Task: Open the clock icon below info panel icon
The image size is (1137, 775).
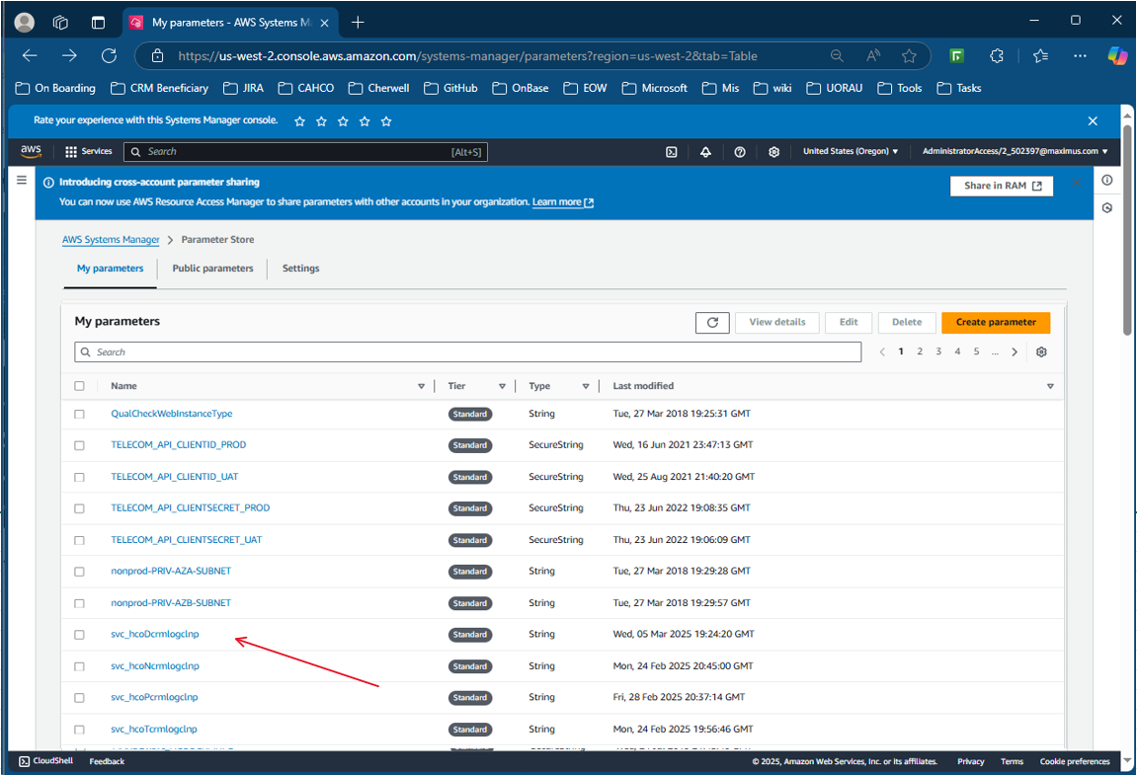Action: 1106,208
